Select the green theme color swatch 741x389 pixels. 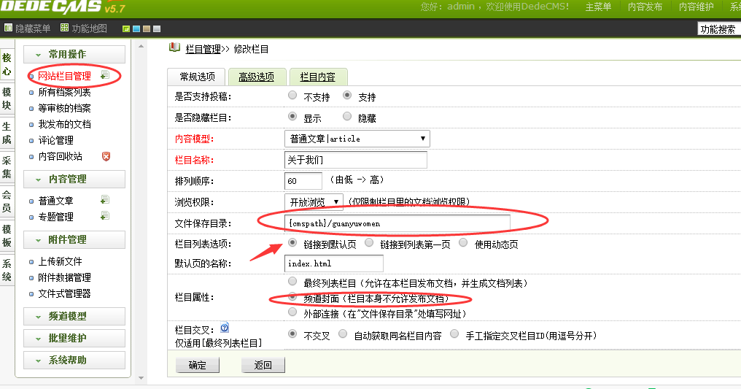click(126, 29)
